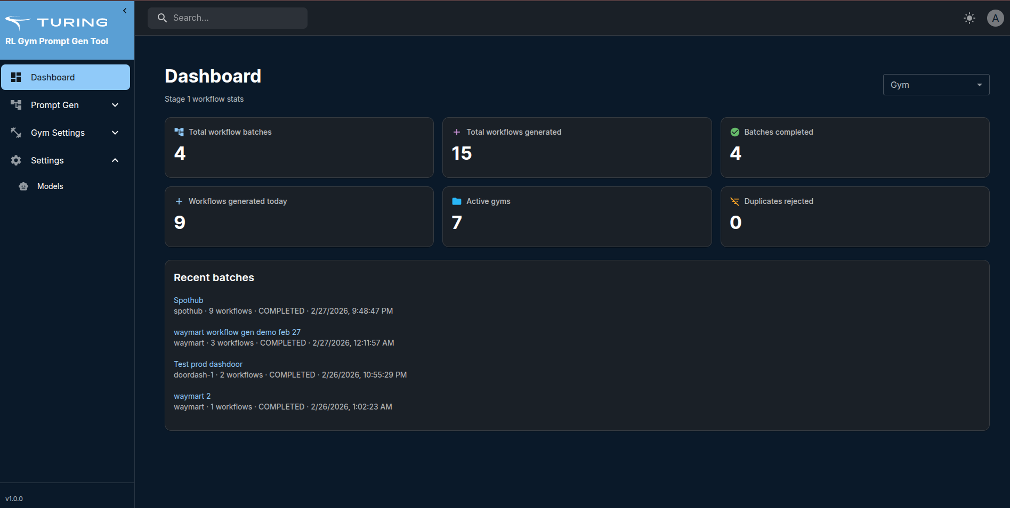Click the Settings gear icon
1010x508 pixels.
tap(16, 160)
